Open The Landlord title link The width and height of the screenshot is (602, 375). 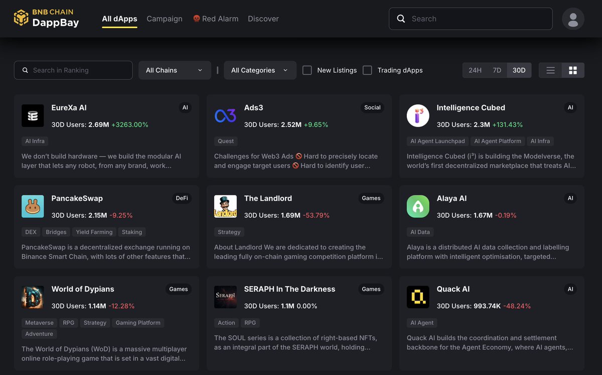pos(268,198)
